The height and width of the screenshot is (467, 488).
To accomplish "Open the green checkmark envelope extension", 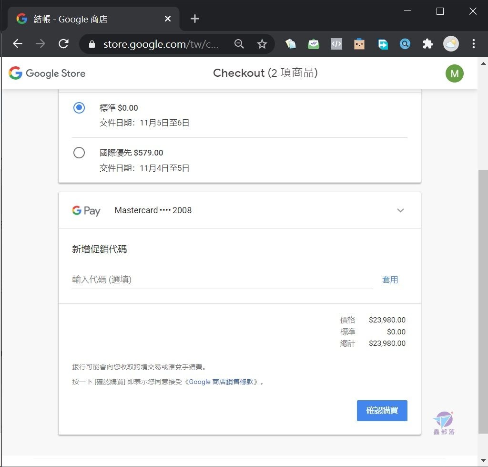I will point(314,44).
